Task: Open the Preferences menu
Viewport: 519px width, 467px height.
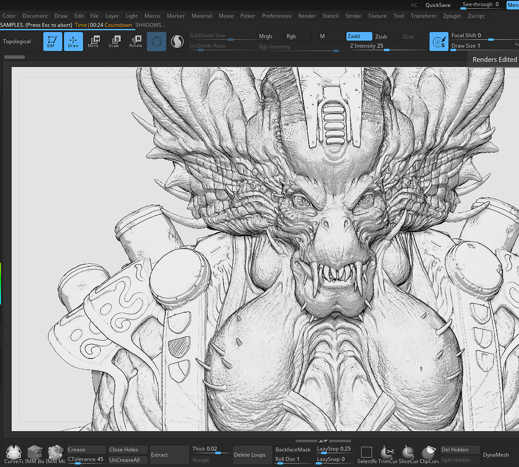Action: tap(277, 16)
